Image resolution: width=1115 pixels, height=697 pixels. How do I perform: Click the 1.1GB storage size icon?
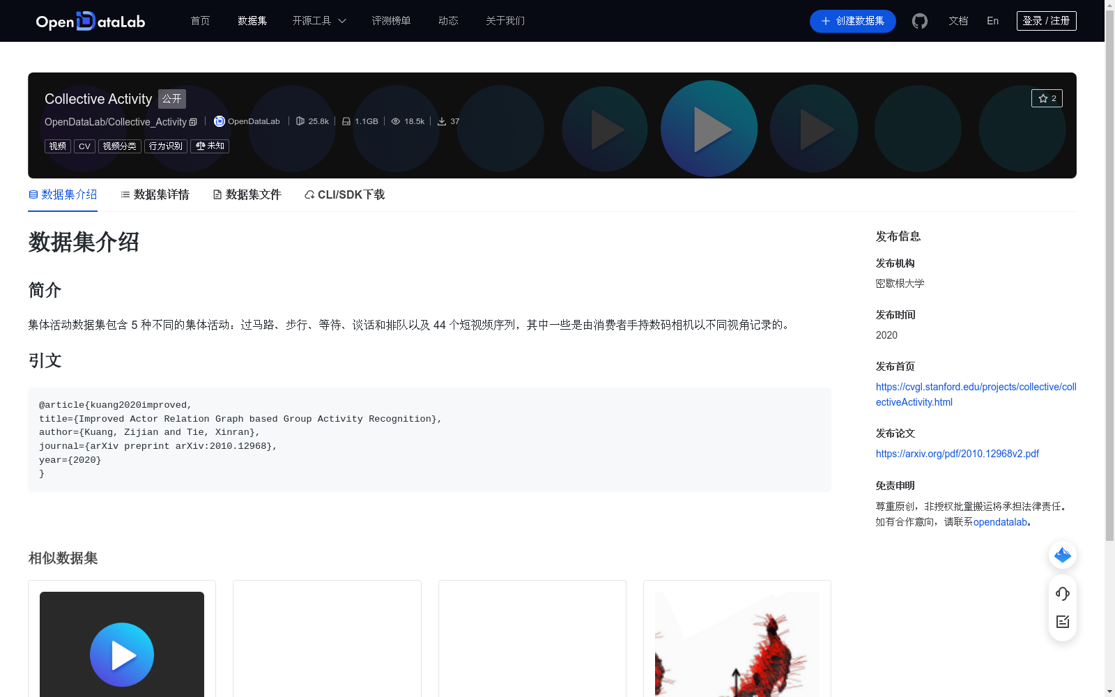point(346,121)
